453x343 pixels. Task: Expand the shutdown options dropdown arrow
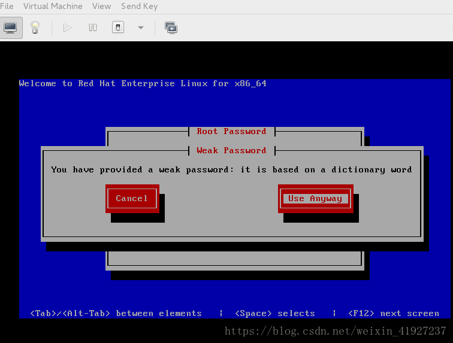(141, 28)
